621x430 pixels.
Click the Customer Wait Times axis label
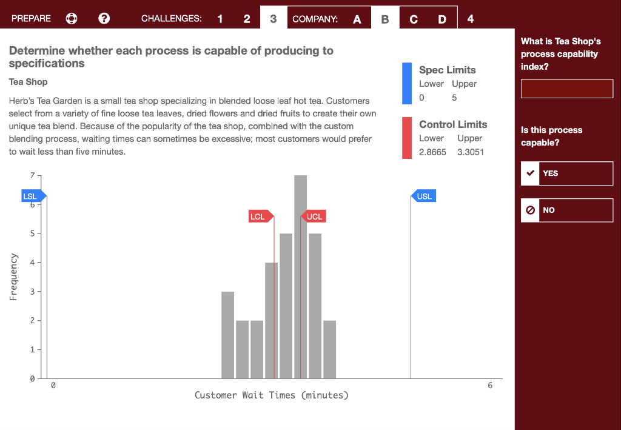click(271, 395)
